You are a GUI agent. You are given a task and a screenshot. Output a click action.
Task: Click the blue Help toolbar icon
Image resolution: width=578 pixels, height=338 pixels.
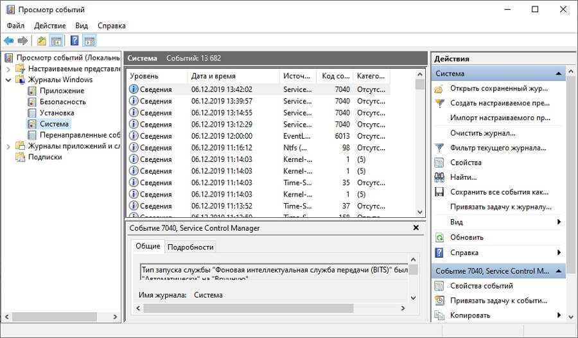[x=74, y=41]
